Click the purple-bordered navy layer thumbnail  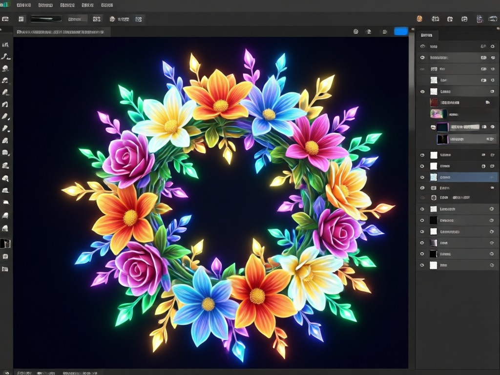pos(442,127)
